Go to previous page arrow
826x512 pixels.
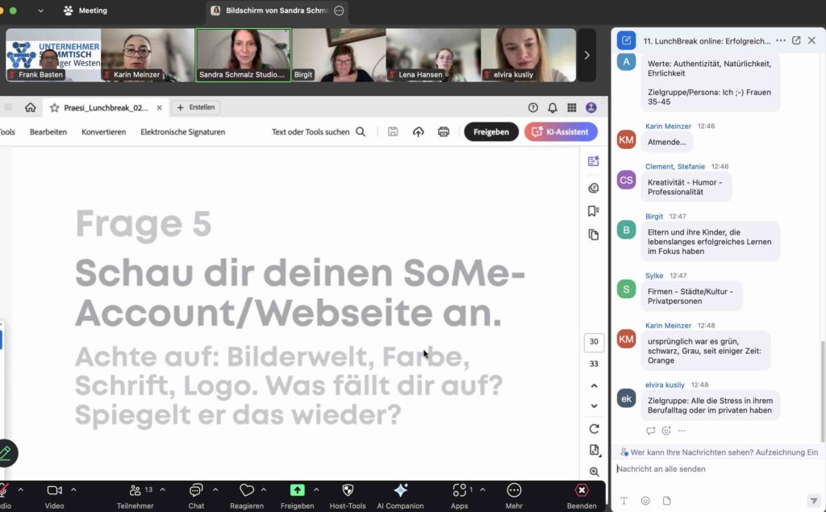click(594, 385)
